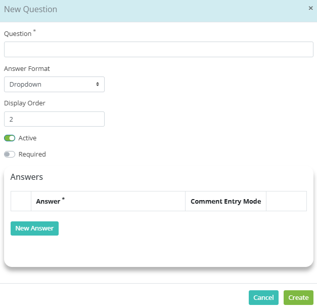
Task: Click into the Question text field
Action: tap(159, 50)
